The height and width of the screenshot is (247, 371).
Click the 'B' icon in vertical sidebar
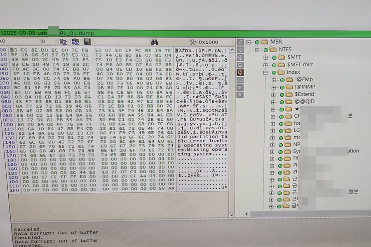240,95
